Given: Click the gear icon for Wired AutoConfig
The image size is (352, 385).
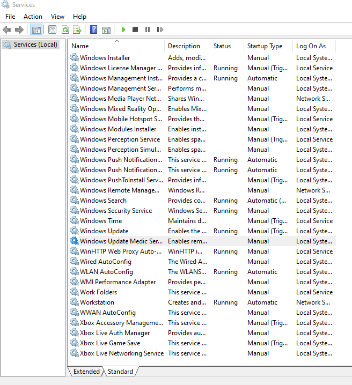Looking at the screenshot, I should tap(75, 261).
